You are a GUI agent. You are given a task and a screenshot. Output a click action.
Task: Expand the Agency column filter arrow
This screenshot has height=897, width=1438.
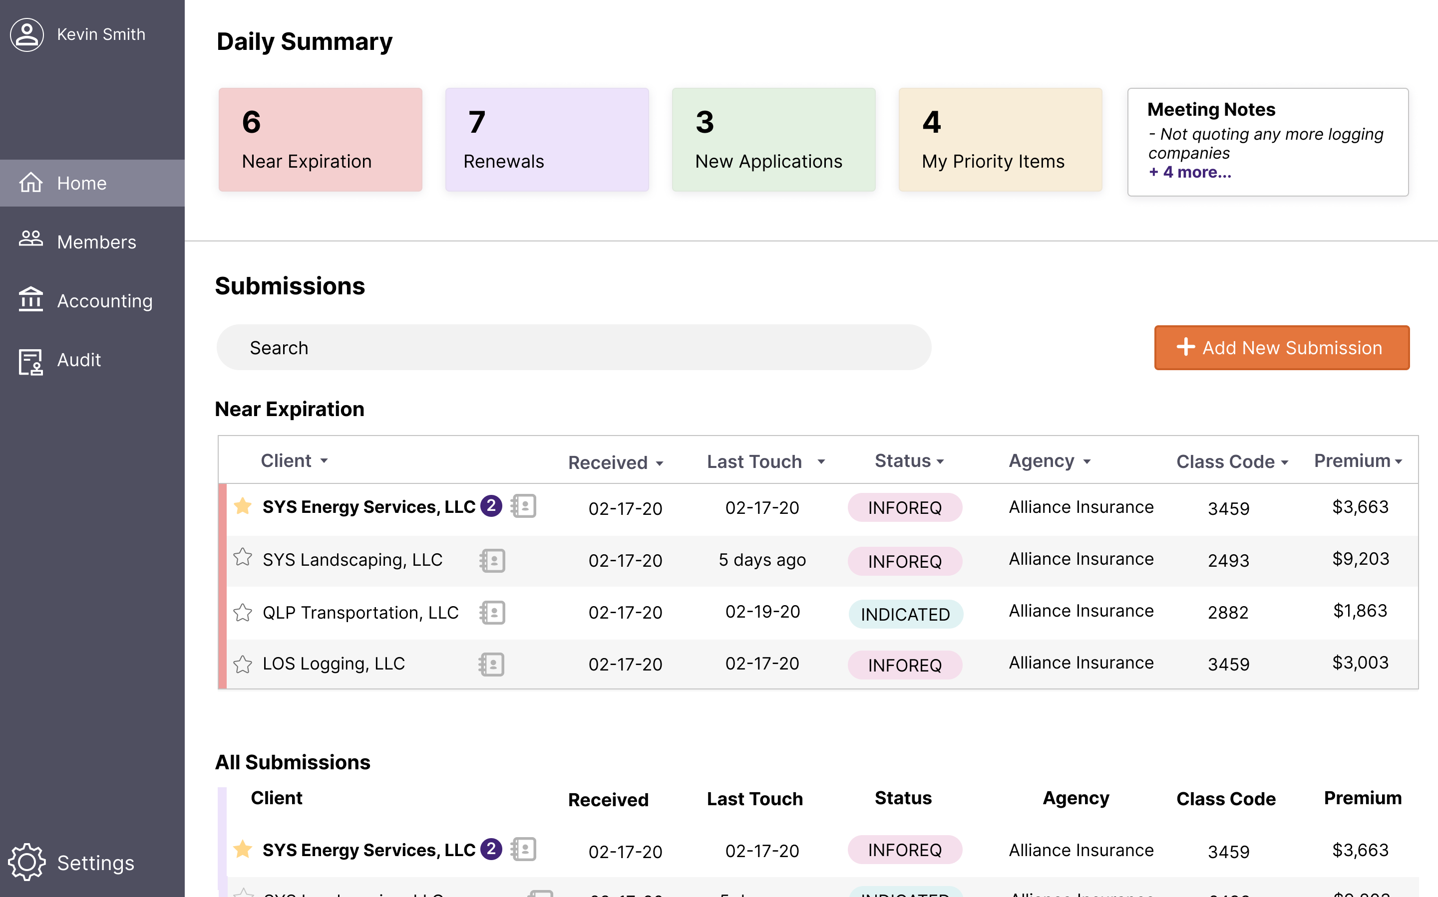[1086, 461]
